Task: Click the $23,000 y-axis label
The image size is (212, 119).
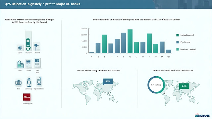Action: point(83,29)
